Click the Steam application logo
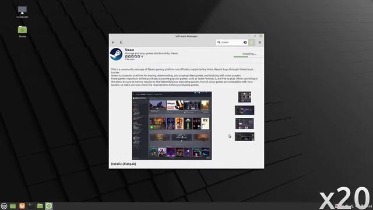The width and height of the screenshot is (373, 210). pyautogui.click(x=116, y=54)
